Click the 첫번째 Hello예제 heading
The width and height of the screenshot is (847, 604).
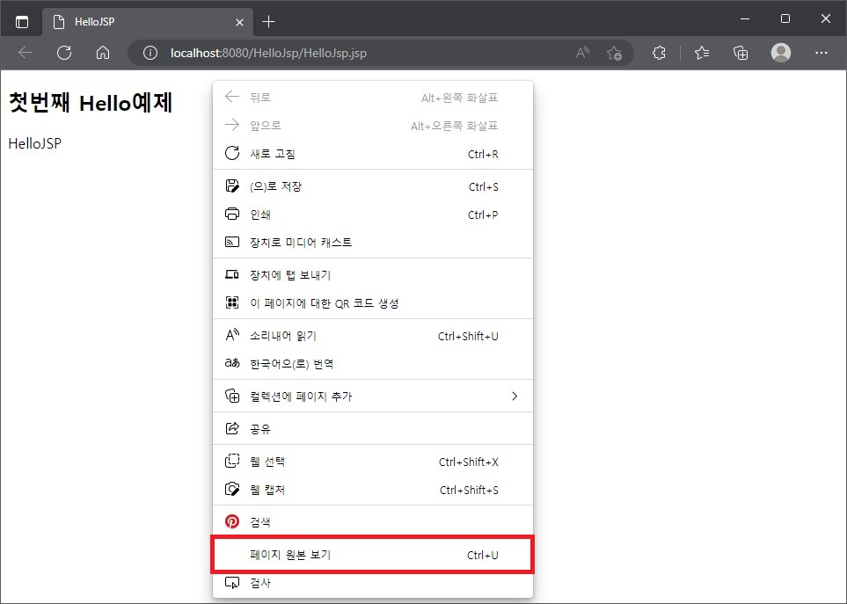tap(91, 102)
